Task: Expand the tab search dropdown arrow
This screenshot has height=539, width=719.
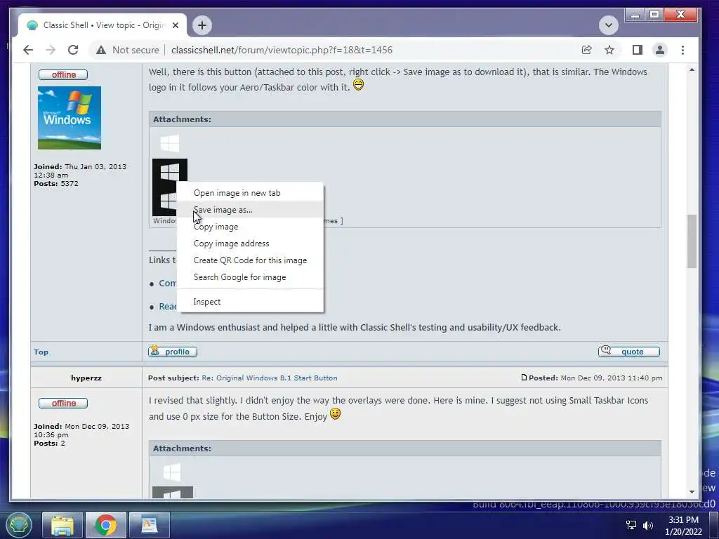Action: click(x=609, y=25)
